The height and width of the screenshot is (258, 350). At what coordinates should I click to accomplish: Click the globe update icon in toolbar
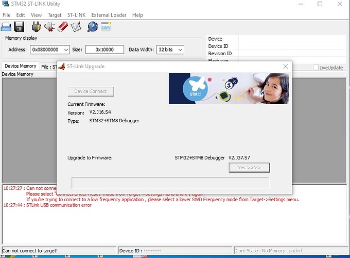click(x=93, y=26)
